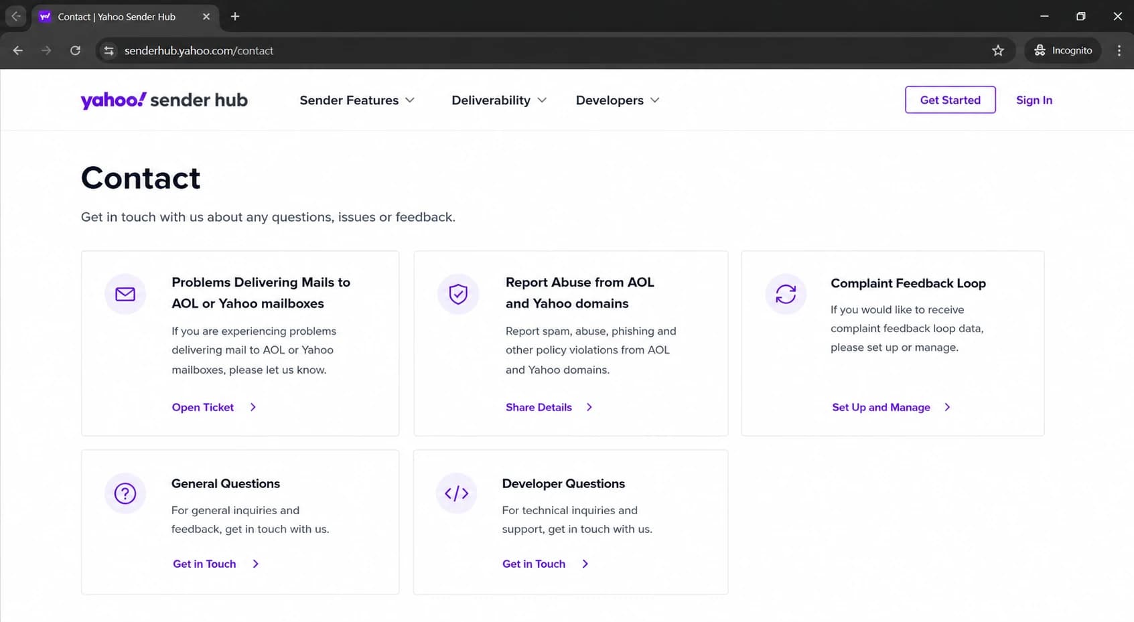The height and width of the screenshot is (622, 1134).
Task: Click the 'Get in touch with us about' subtitle
Action: 268,217
